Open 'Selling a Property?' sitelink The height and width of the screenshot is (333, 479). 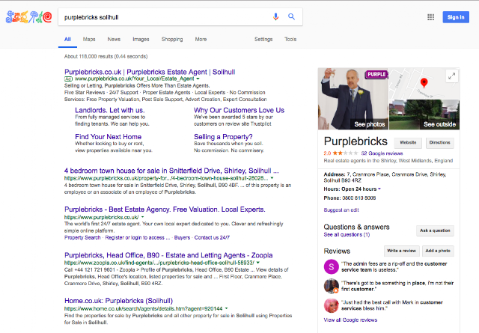pos(223,137)
